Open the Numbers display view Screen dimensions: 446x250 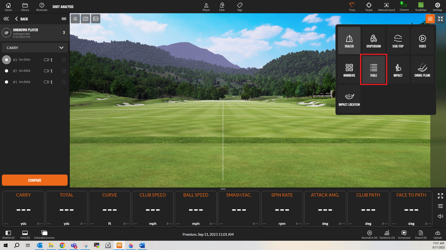click(x=349, y=70)
